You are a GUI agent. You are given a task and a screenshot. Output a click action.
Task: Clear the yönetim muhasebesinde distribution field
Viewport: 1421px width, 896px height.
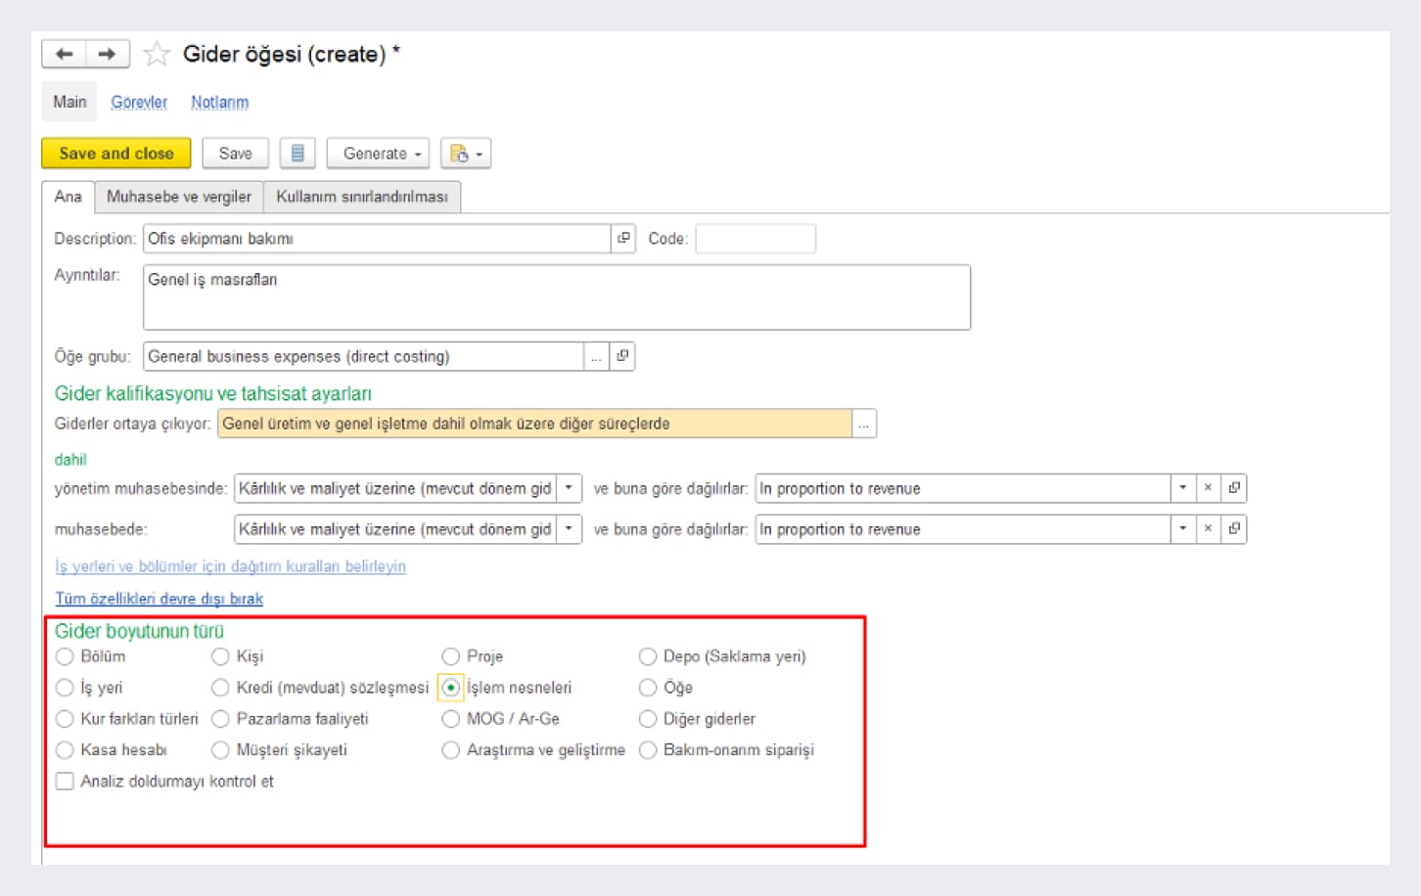click(1208, 488)
